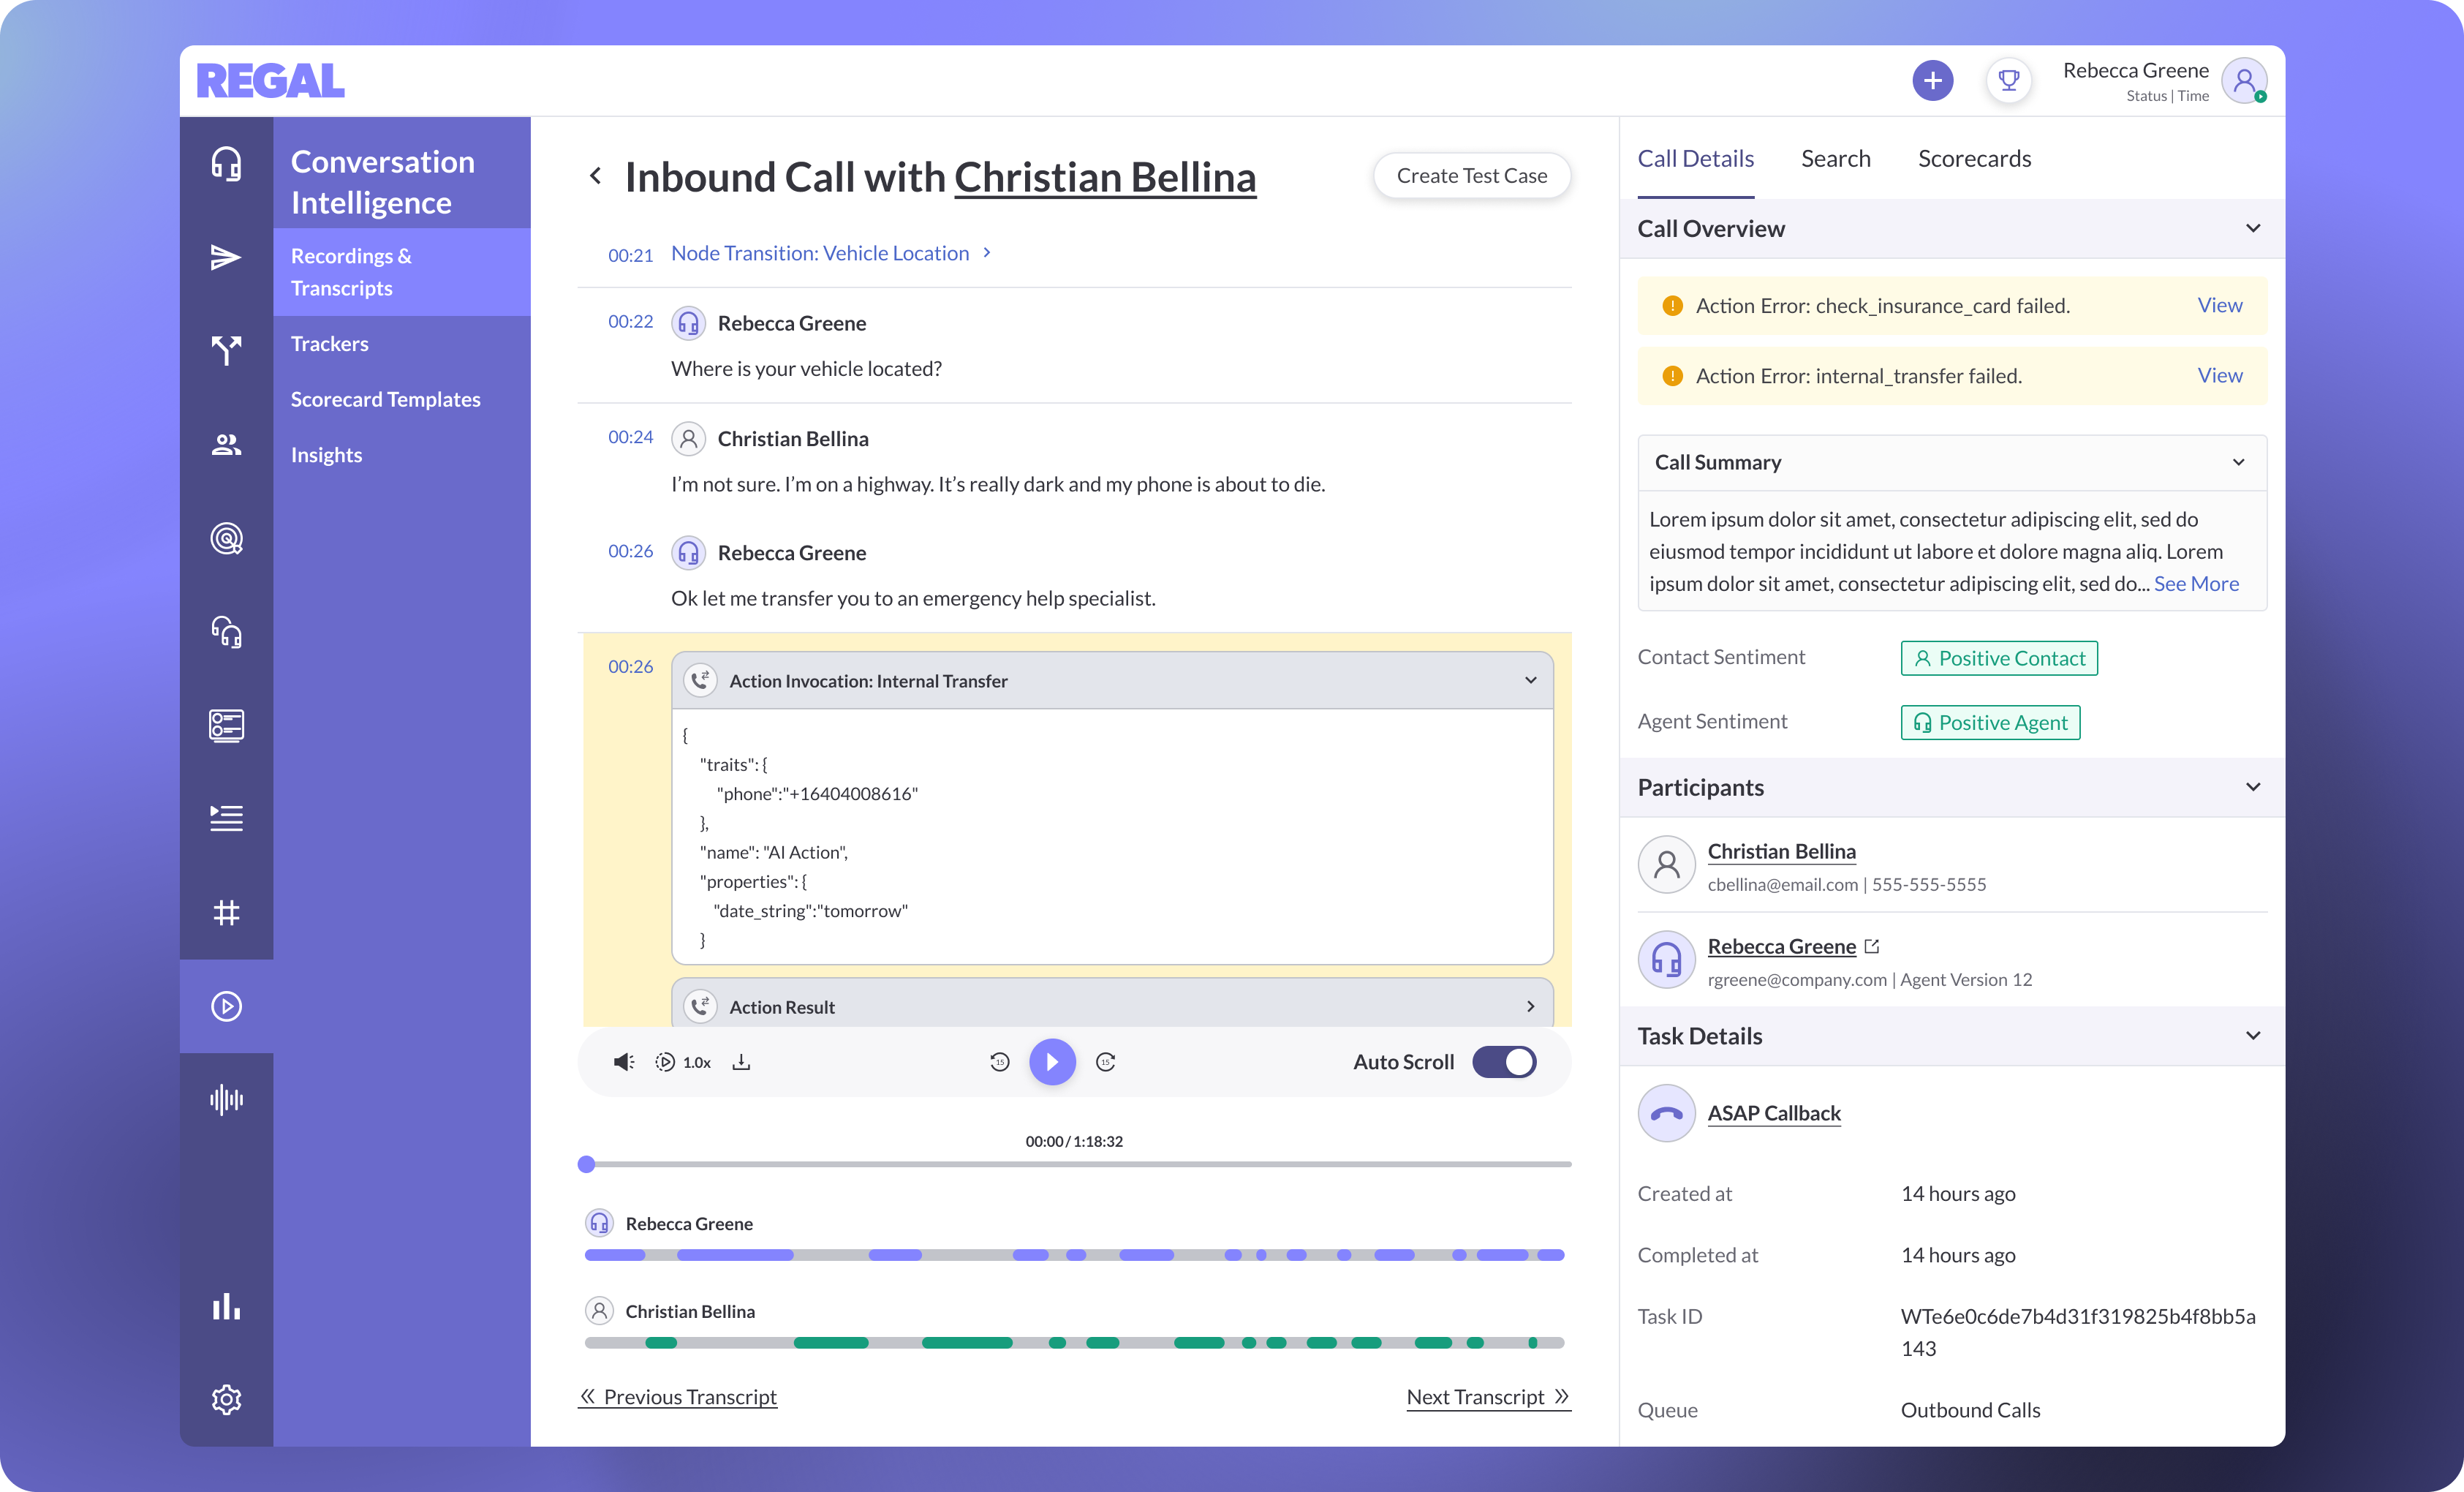This screenshot has height=1492, width=2464.
Task: Click the hashtag icon in the sidebar
Action: pos(226,912)
